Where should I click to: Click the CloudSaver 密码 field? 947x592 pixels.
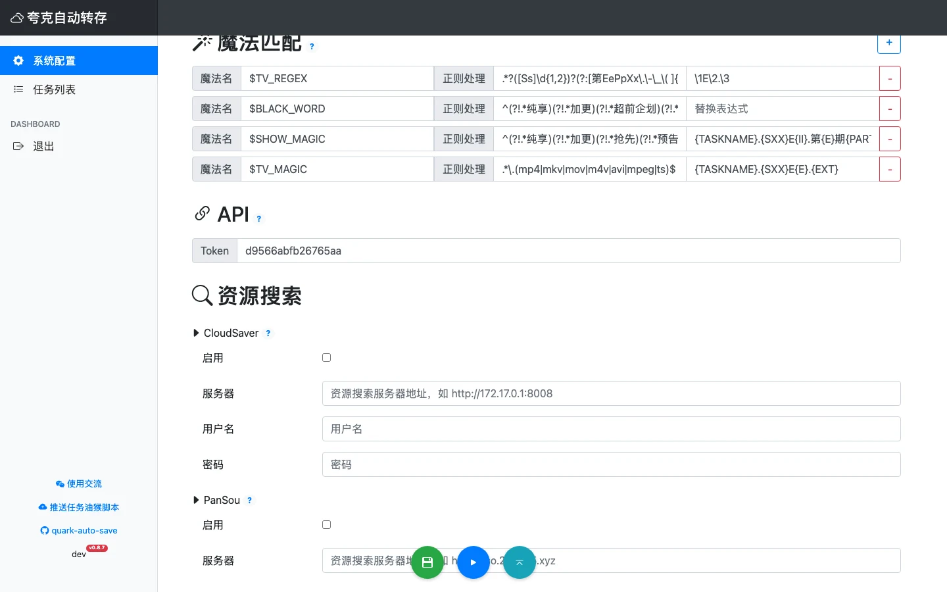click(611, 464)
